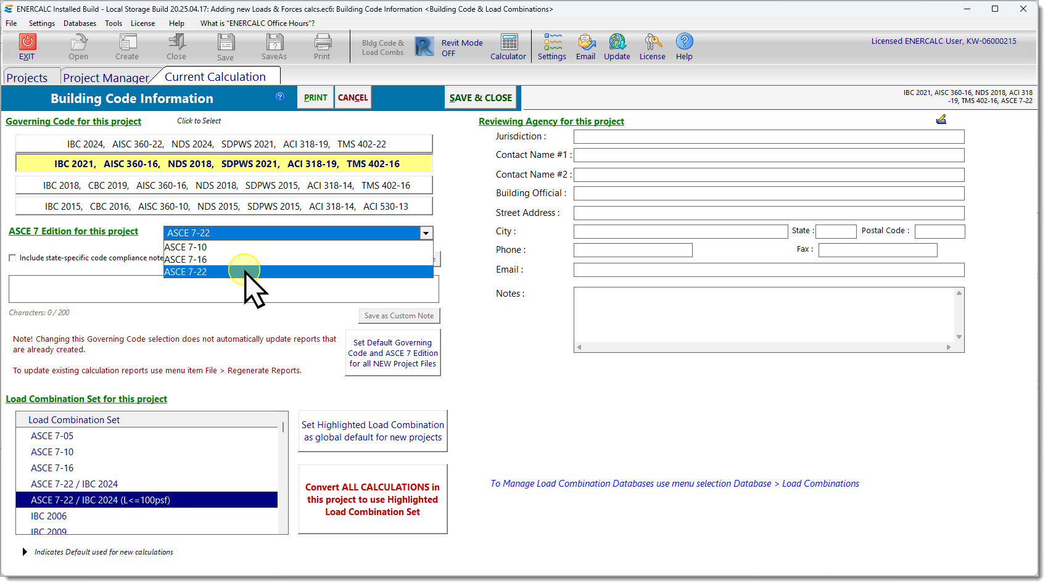This screenshot has width=1048, height=586.
Task: Click the Jurisdiction input field
Action: tap(769, 137)
